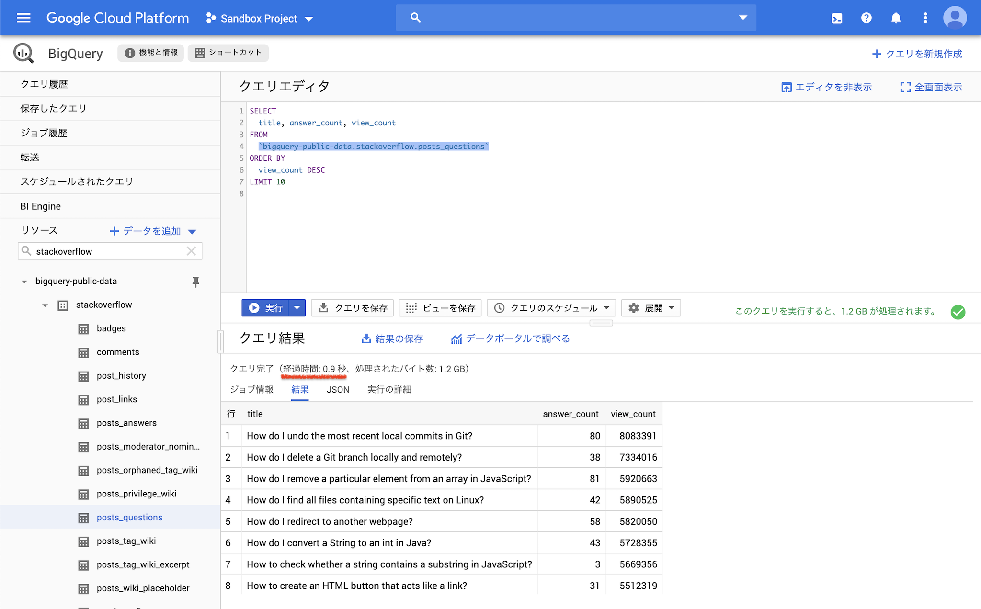Unpin bigquery-public-data with the pin icon

coord(195,282)
